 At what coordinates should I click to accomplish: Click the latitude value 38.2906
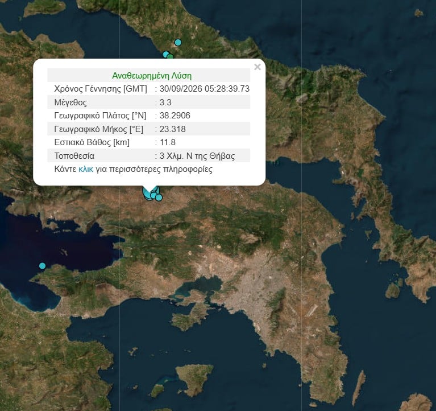tap(175, 116)
